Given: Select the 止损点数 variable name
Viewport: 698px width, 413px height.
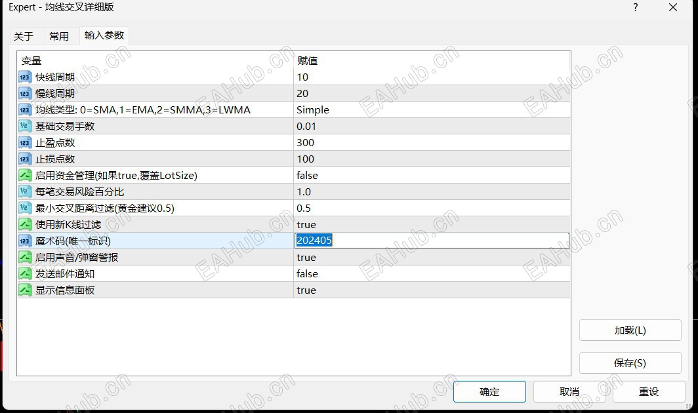Looking at the screenshot, I should pyautogui.click(x=55, y=159).
